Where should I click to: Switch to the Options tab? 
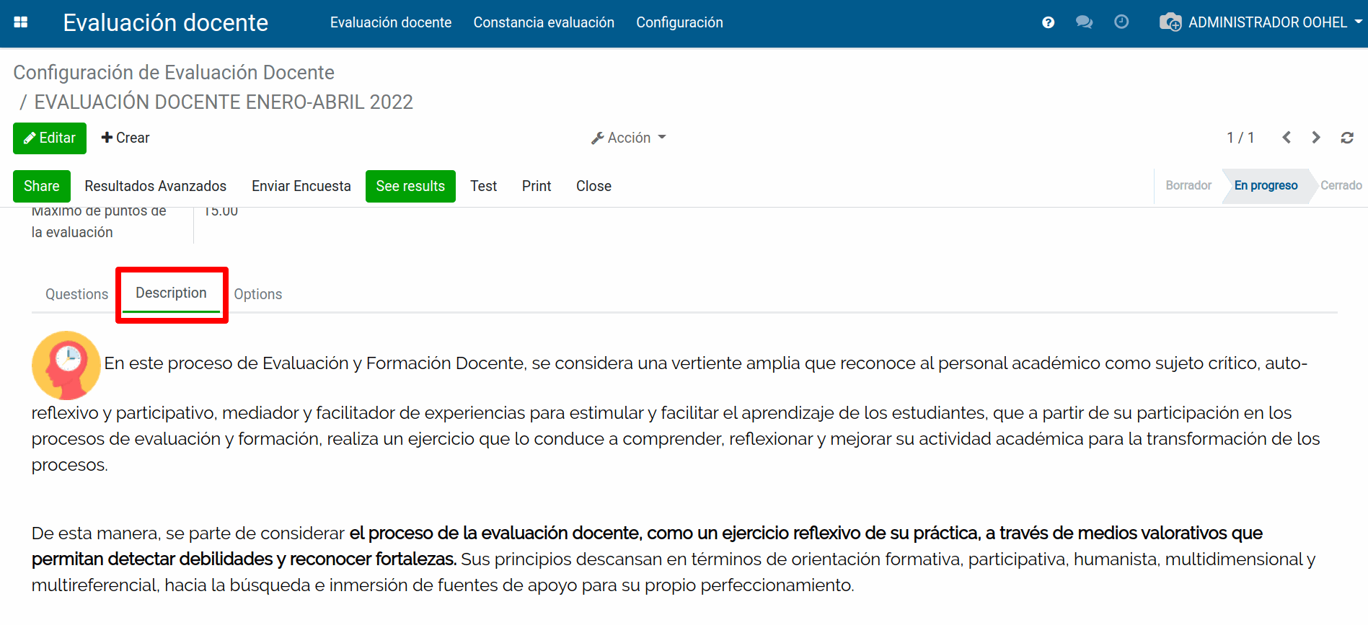pos(257,294)
